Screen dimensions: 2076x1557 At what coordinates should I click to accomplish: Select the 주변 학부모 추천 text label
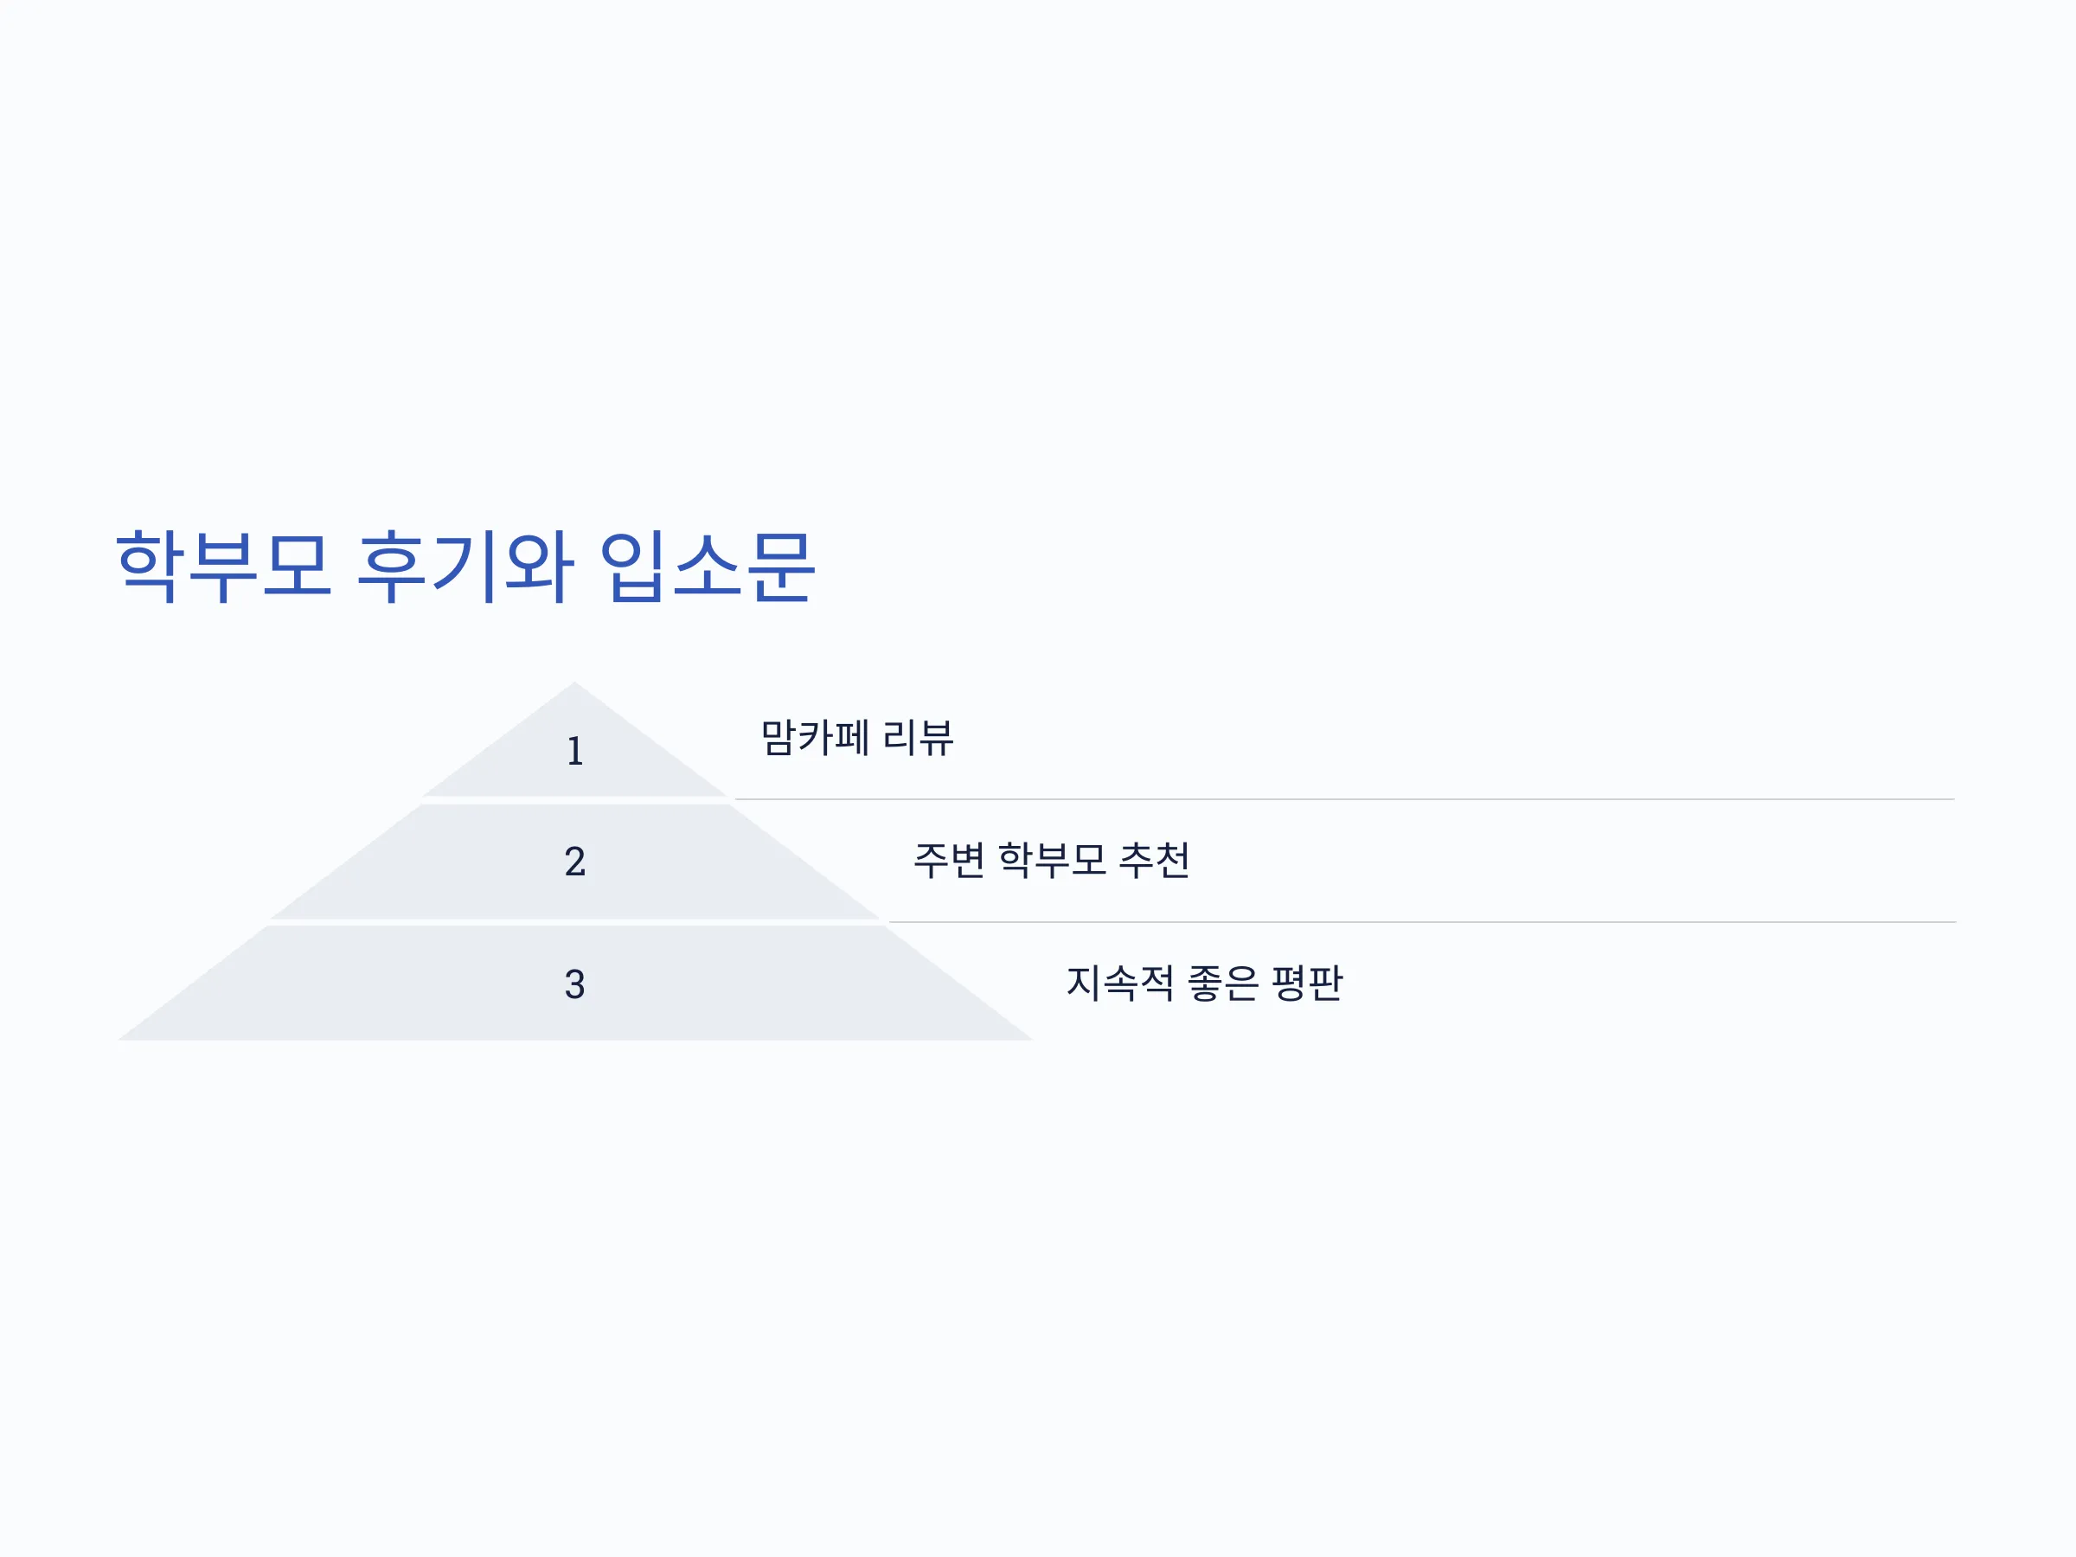click(x=1051, y=860)
